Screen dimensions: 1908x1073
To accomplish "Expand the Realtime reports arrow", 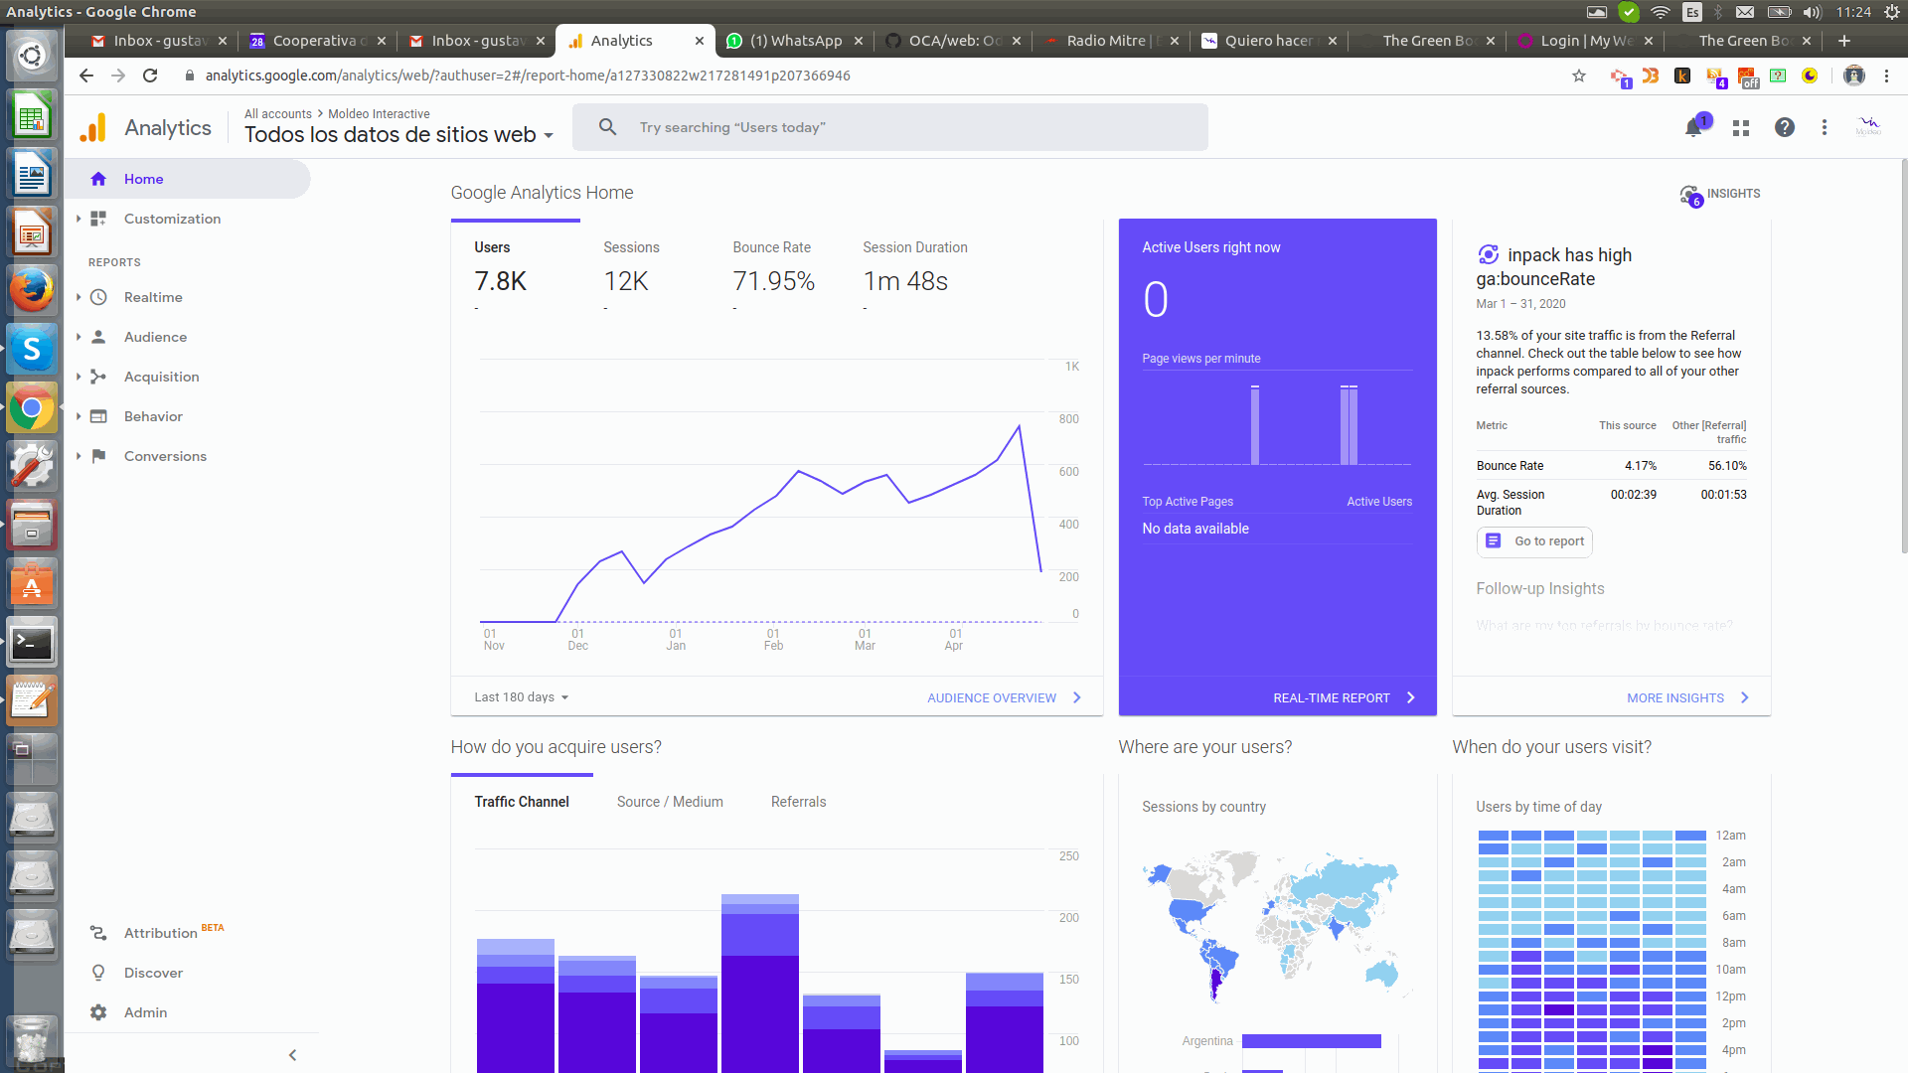I will pyautogui.click(x=79, y=297).
